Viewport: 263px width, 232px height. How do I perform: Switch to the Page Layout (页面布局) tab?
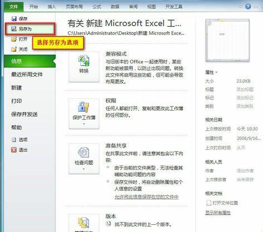pyautogui.click(x=74, y=7)
